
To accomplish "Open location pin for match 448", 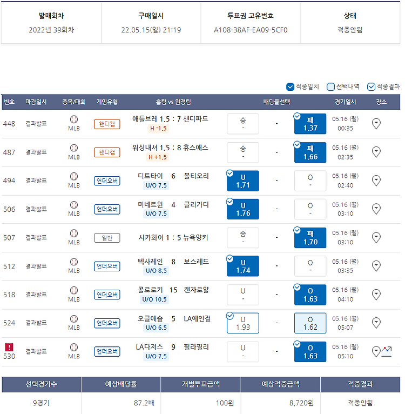I will click(376, 124).
